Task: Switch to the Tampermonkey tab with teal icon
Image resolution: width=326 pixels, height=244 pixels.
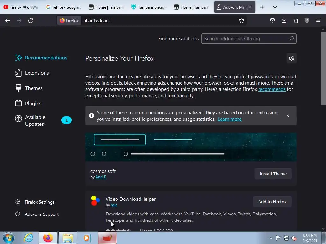Action: tap(149, 7)
